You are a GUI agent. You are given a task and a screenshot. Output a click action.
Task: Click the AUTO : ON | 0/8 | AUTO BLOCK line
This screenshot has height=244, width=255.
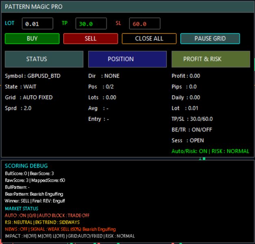[x=47, y=216]
